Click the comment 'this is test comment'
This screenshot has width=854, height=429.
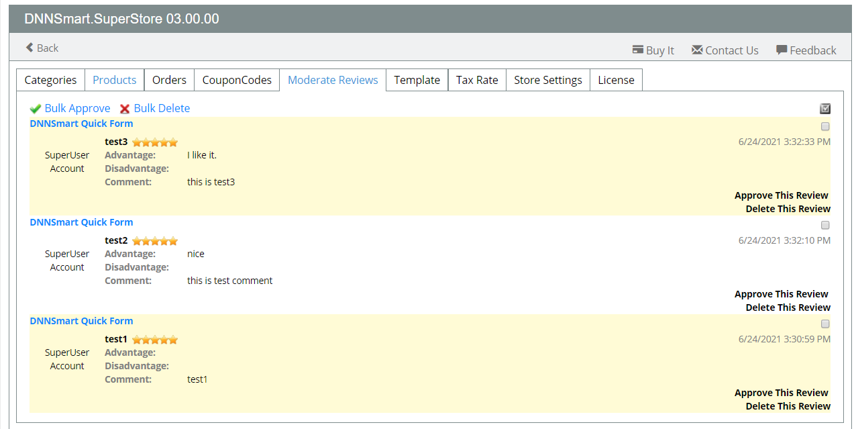pos(230,281)
